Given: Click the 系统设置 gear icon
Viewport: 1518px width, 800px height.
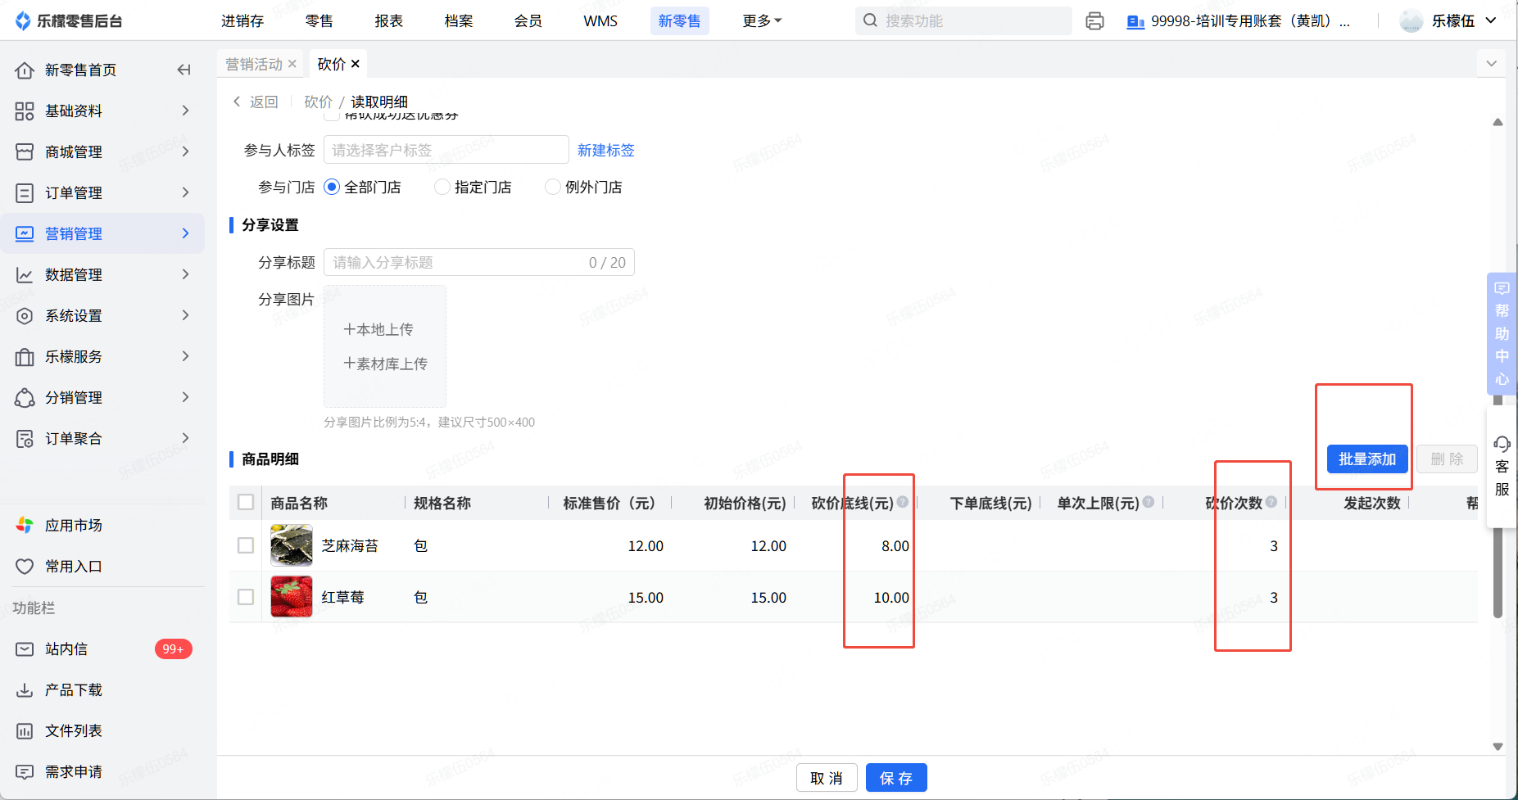Looking at the screenshot, I should pyautogui.click(x=25, y=316).
